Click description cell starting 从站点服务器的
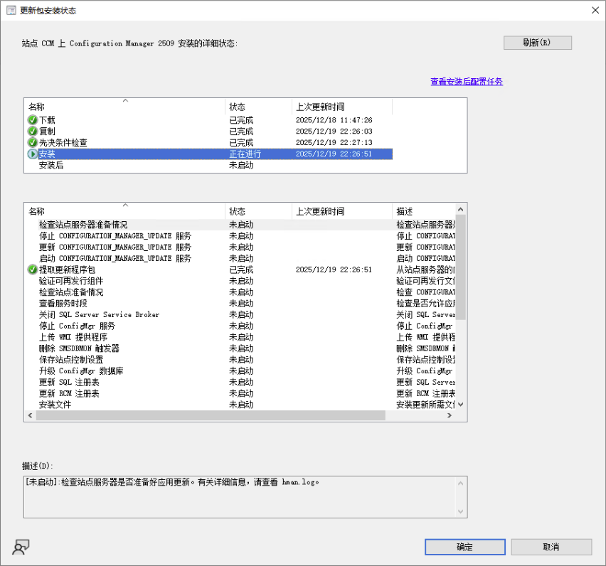606x566 pixels. tap(425, 269)
